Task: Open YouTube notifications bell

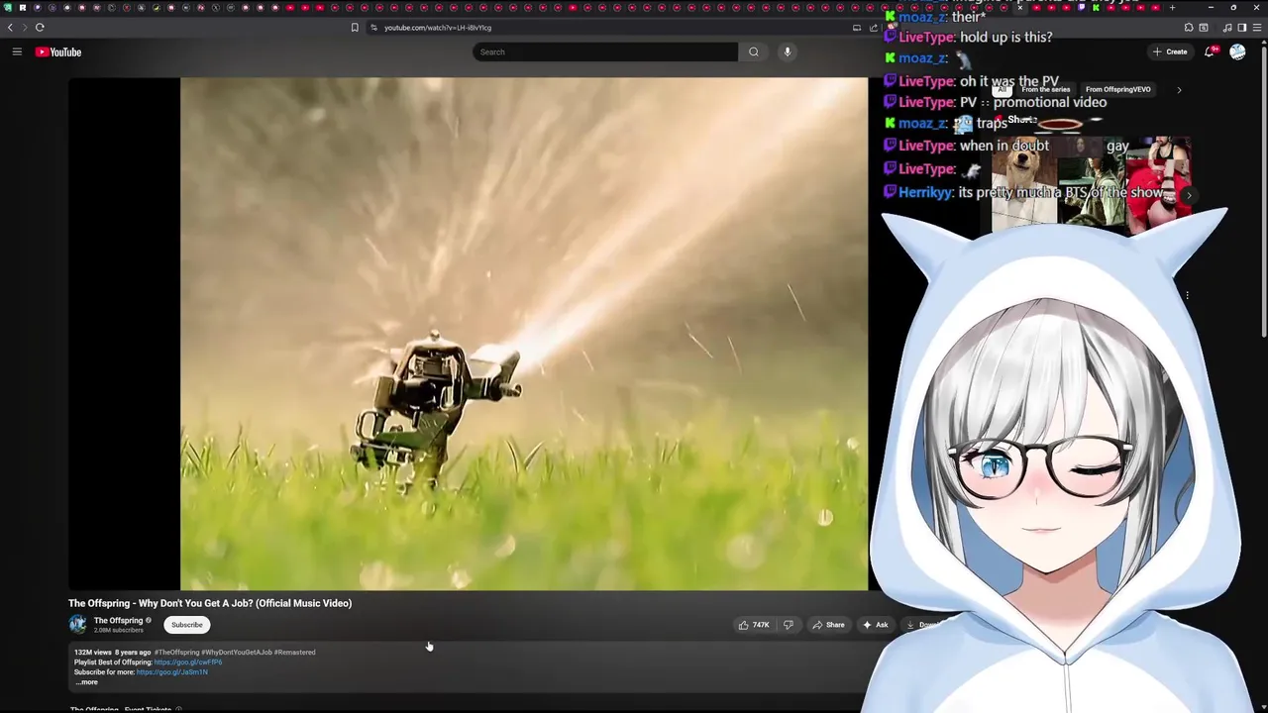Action: point(1210,51)
